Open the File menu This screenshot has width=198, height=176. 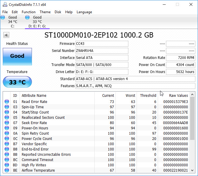[x=5, y=12]
